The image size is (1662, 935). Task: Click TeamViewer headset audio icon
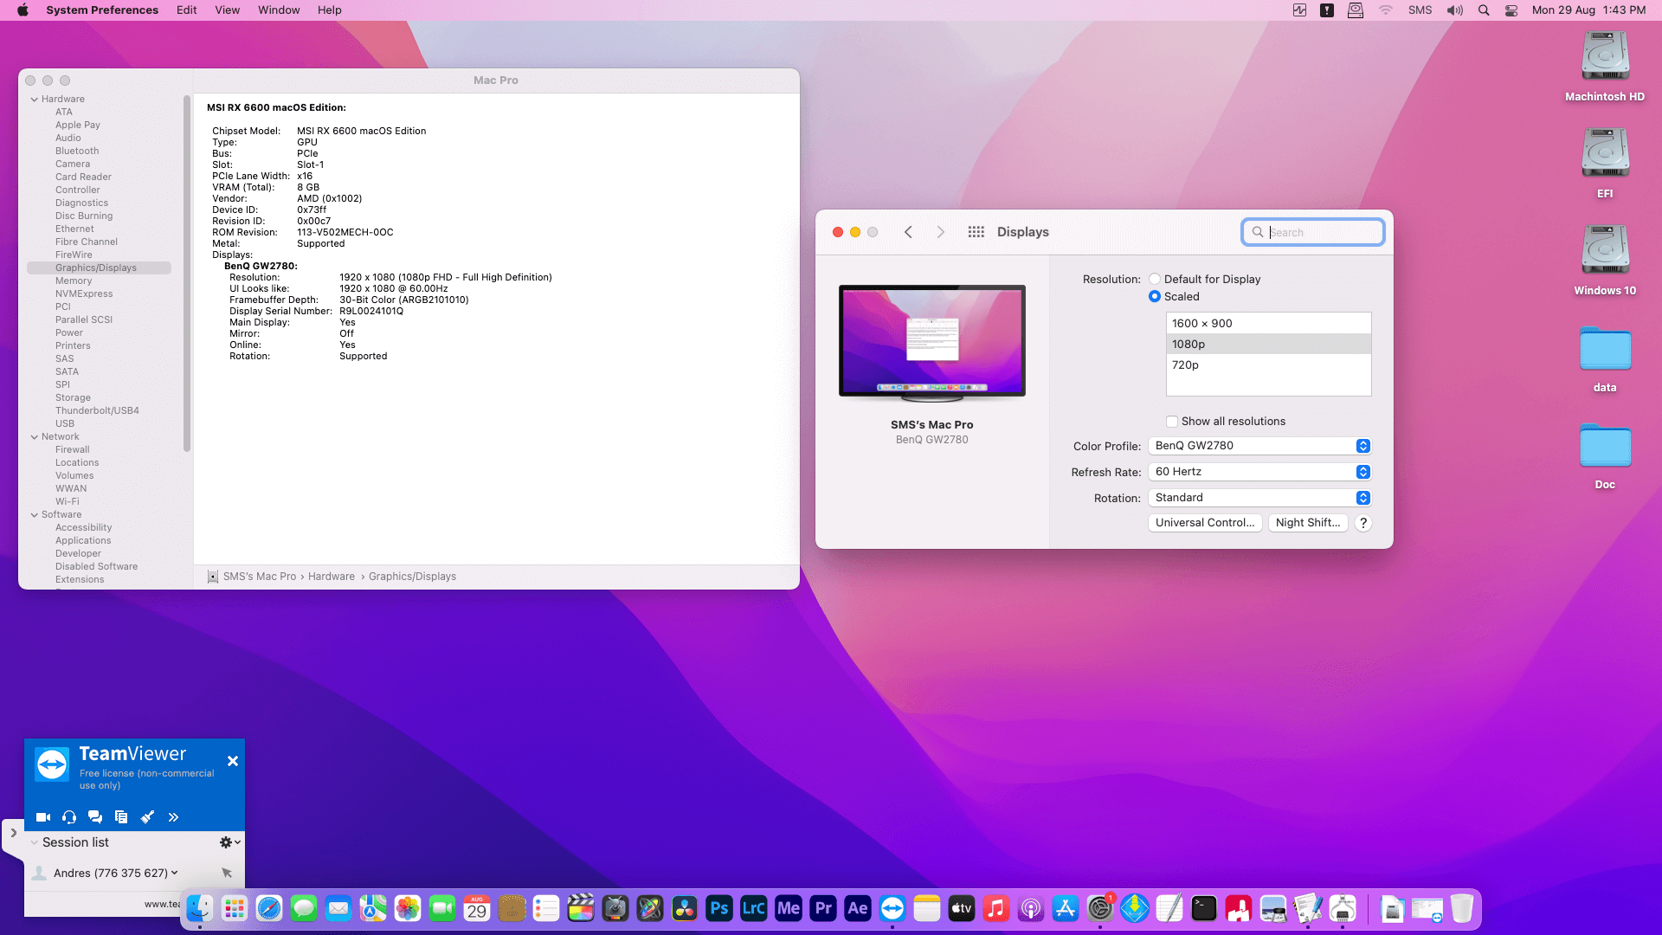tap(69, 817)
